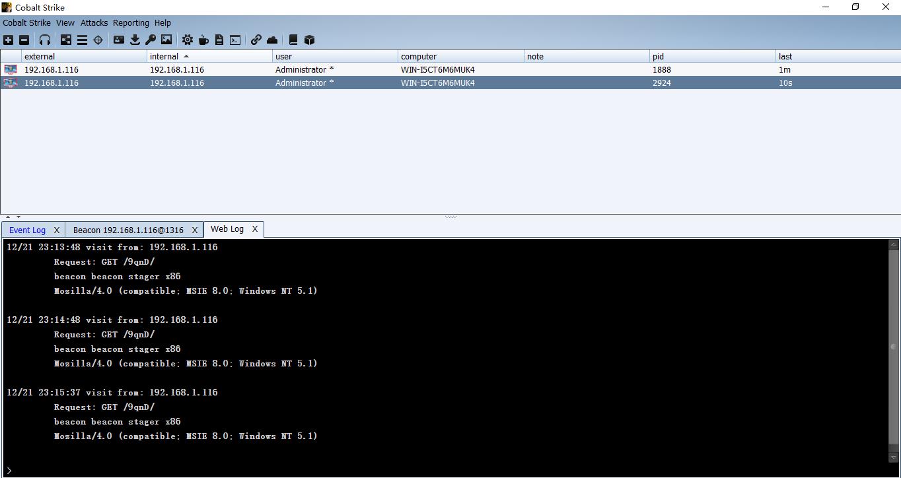Click the scrollbar up arrow in Web Log
Image resolution: width=901 pixels, height=478 pixels.
(x=894, y=244)
